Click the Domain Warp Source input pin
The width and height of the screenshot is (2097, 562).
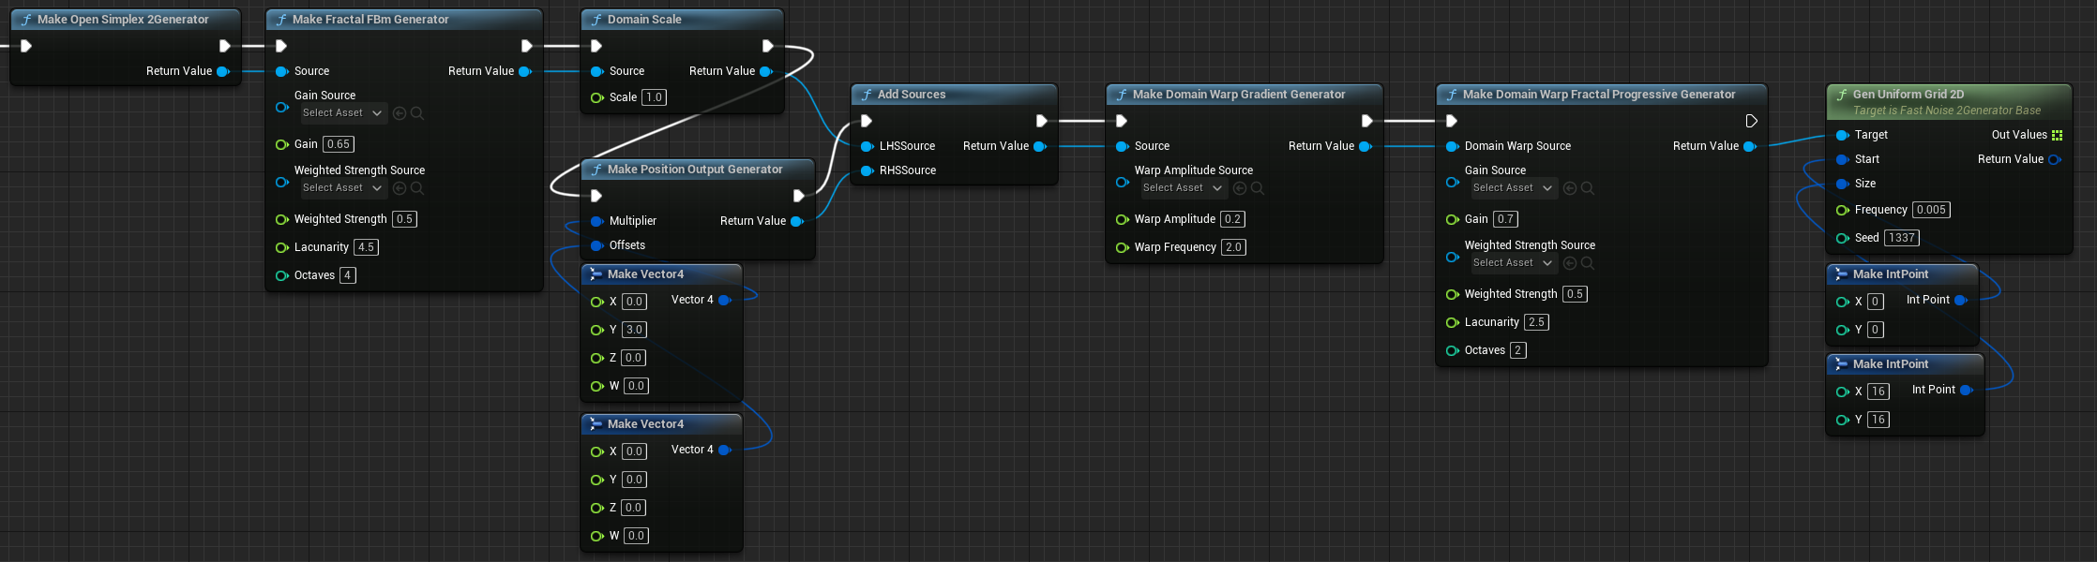[1452, 146]
